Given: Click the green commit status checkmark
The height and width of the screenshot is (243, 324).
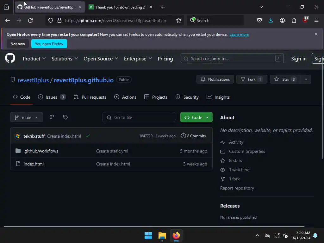Looking at the screenshot, I should (x=88, y=136).
